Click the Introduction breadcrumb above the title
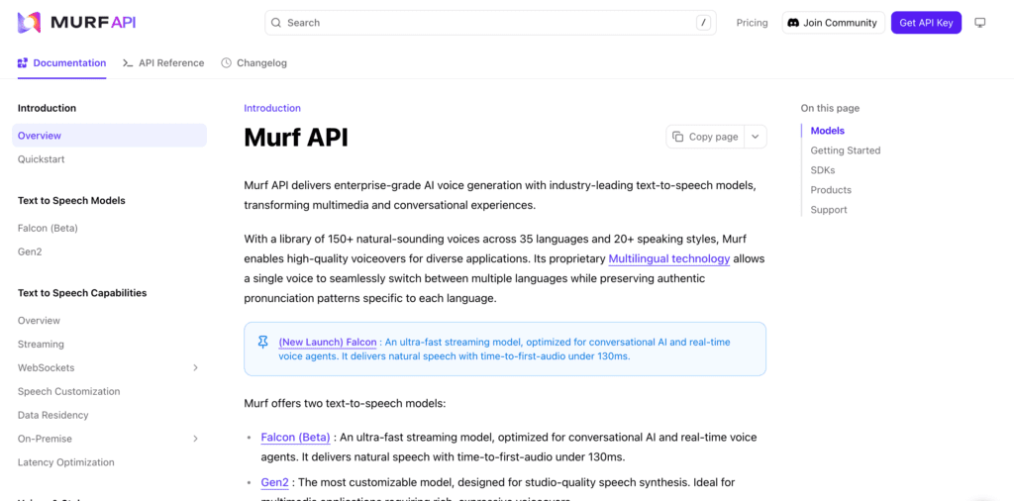The height and width of the screenshot is (501, 1014). pos(272,108)
